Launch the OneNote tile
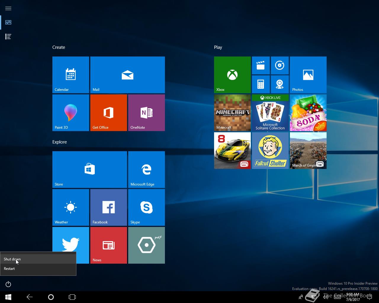The height and width of the screenshot is (303, 379). click(x=147, y=113)
